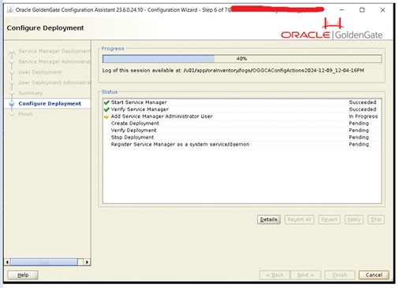Select Register Service Manager as system service row
The height and width of the screenshot is (288, 399).
(x=242, y=145)
